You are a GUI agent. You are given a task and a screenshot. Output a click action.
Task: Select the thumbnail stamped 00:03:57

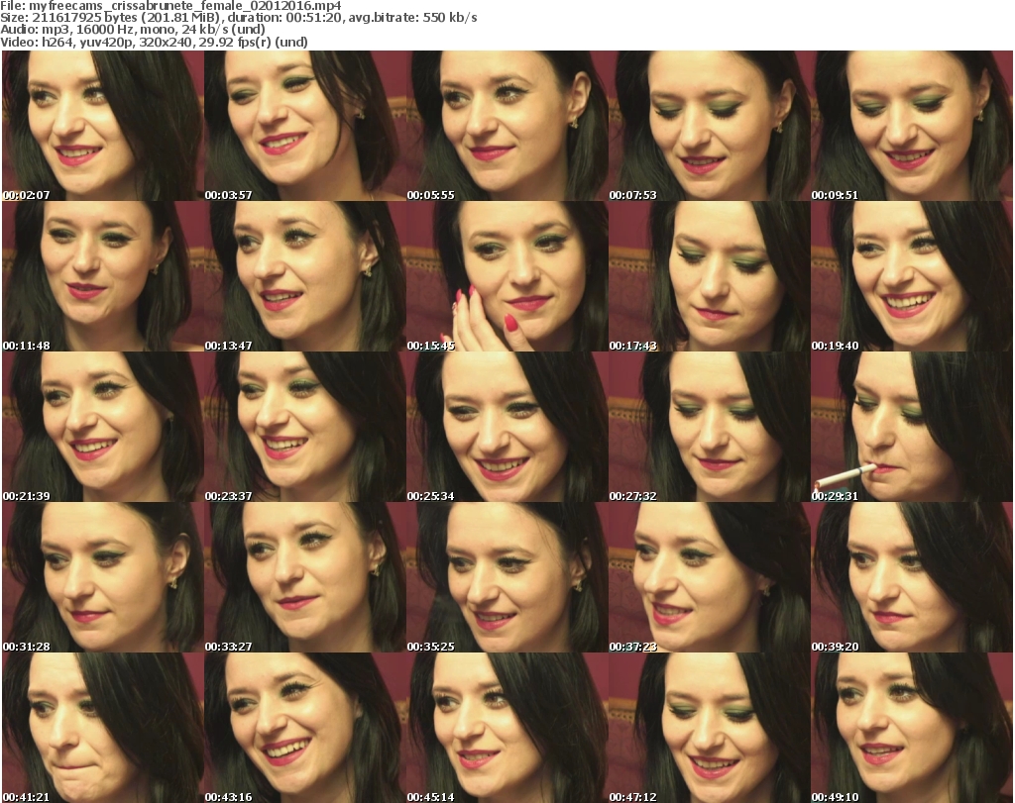pos(305,126)
